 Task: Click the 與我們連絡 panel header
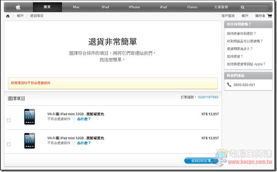point(248,75)
